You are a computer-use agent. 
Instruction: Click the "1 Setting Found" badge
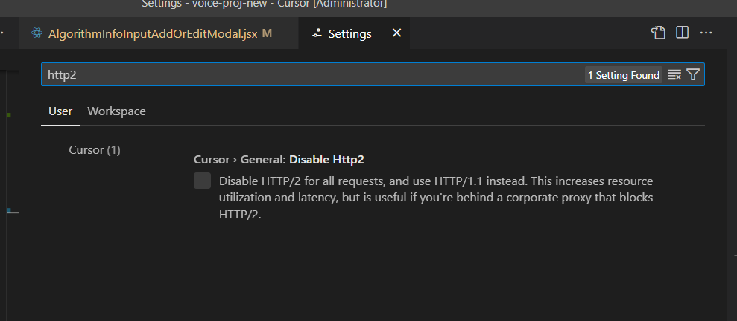pyautogui.click(x=624, y=75)
